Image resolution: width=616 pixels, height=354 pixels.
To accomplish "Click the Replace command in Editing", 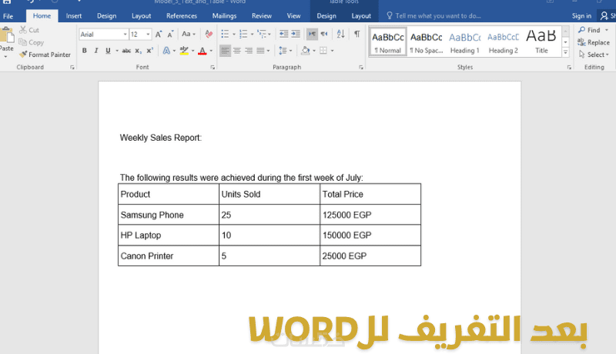I will coord(594,42).
